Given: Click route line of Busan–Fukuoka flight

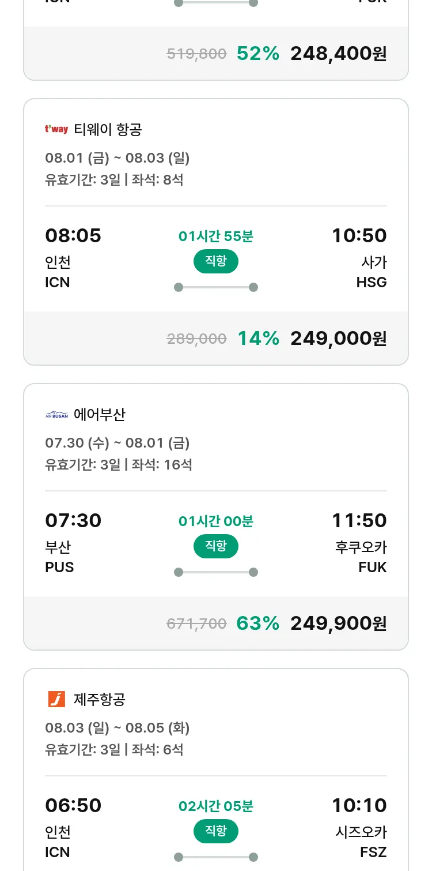Looking at the screenshot, I should [x=215, y=572].
